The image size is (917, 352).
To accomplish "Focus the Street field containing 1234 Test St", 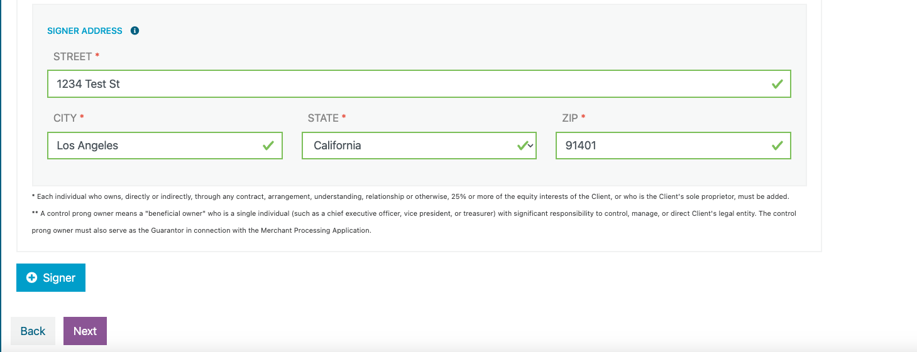I will click(419, 84).
